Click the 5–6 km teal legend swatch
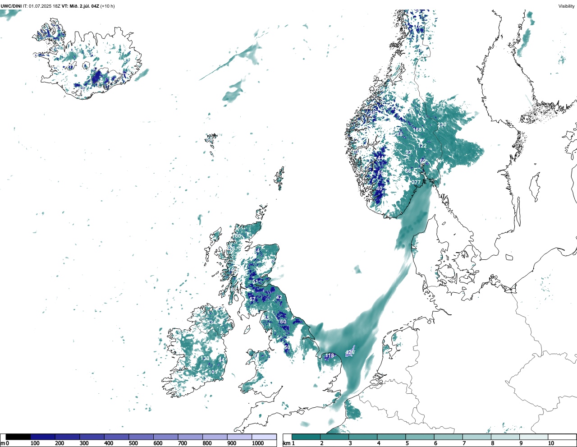Image resolution: width=577 pixels, height=447 pixels. point(420,437)
